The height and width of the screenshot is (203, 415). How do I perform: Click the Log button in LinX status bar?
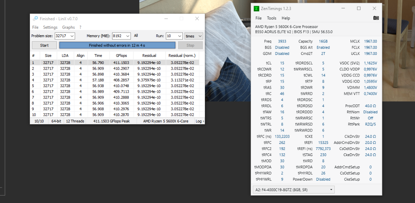click(x=200, y=121)
